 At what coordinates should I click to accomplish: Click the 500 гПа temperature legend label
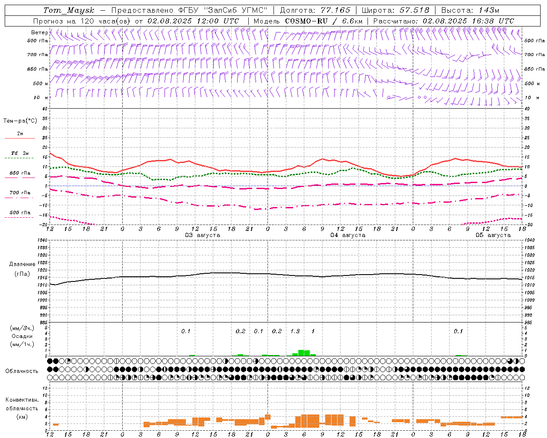(x=20, y=213)
